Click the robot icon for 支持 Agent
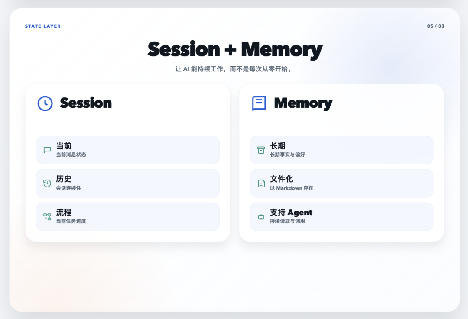This screenshot has width=468, height=319. pos(261,216)
